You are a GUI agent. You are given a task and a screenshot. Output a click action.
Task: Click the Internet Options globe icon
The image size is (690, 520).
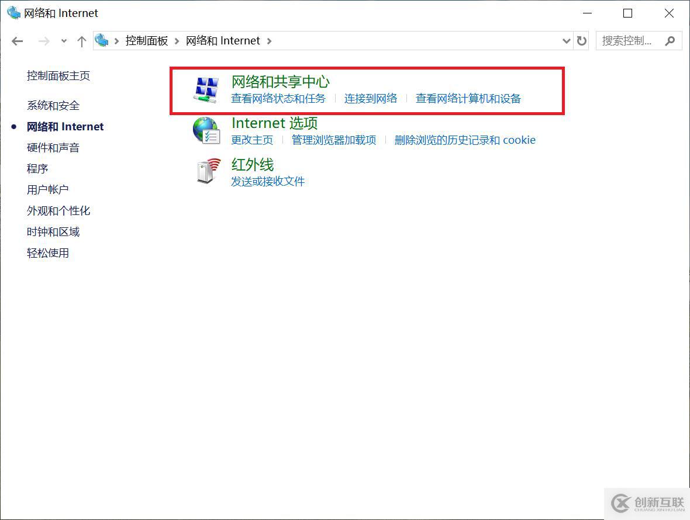click(x=206, y=130)
